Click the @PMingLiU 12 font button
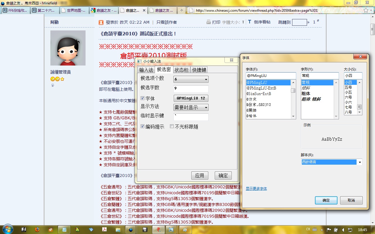The height and width of the screenshot is (234, 375). tap(191, 98)
